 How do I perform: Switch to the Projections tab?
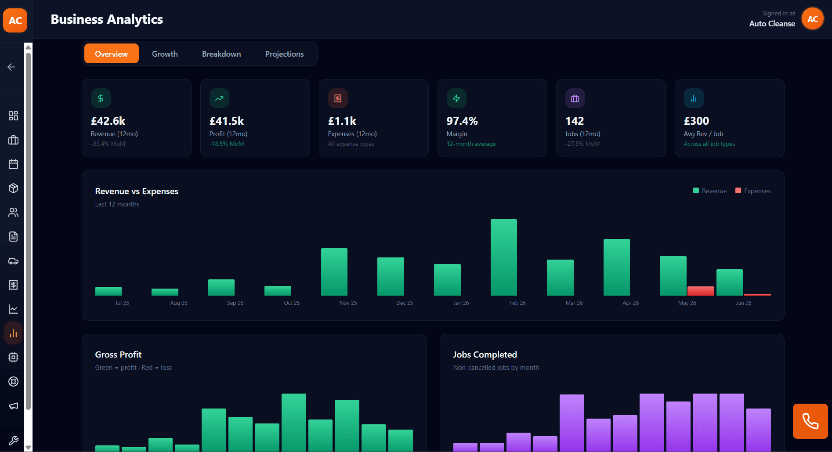point(284,54)
